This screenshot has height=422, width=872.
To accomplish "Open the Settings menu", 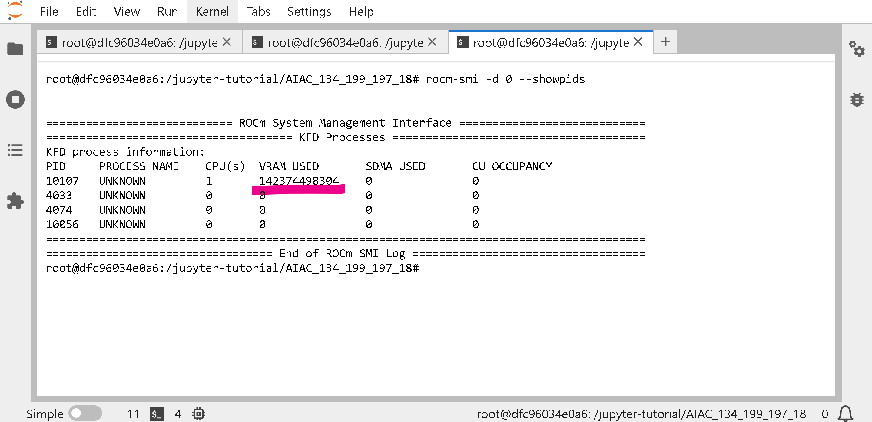I will [309, 12].
